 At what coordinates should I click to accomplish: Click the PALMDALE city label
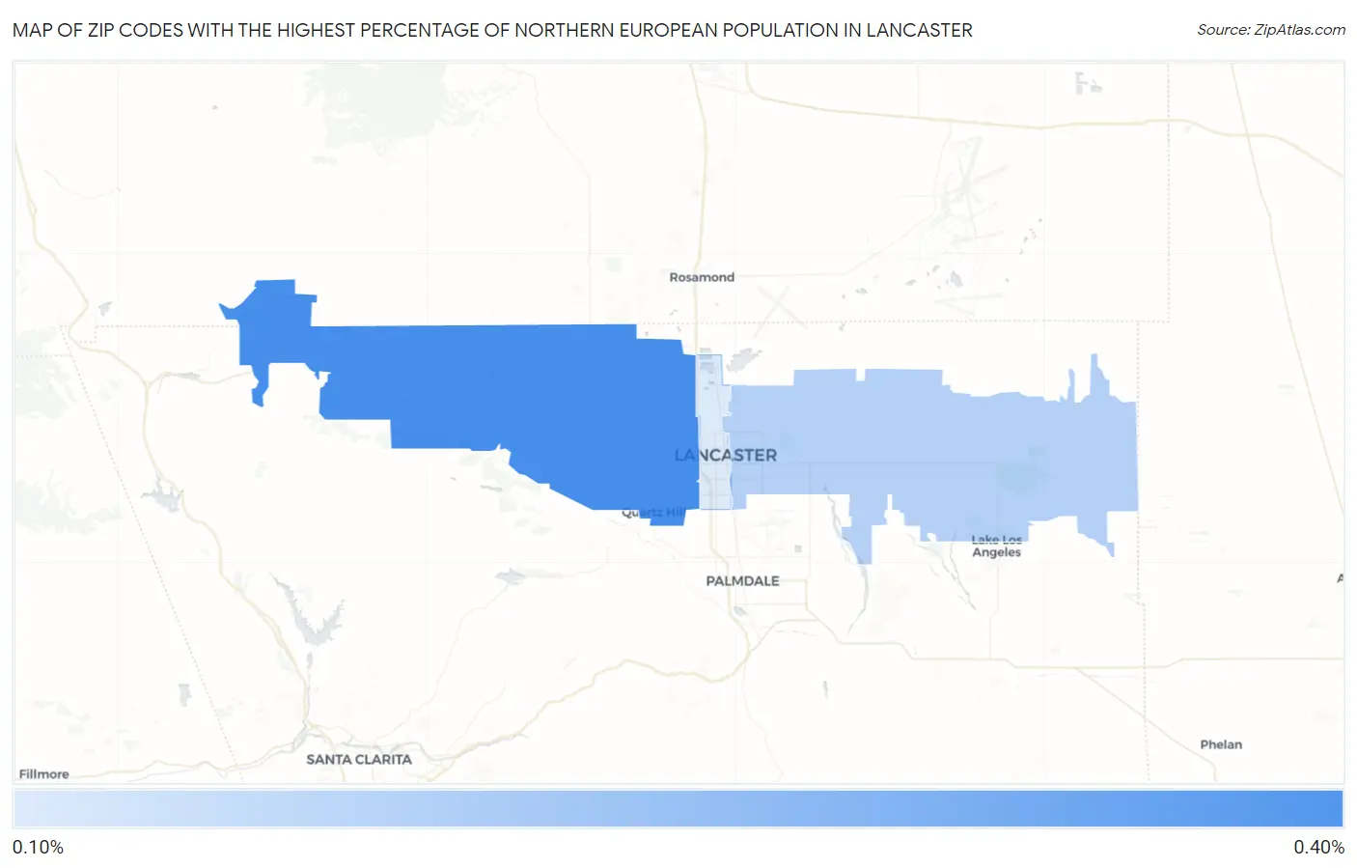(x=742, y=581)
